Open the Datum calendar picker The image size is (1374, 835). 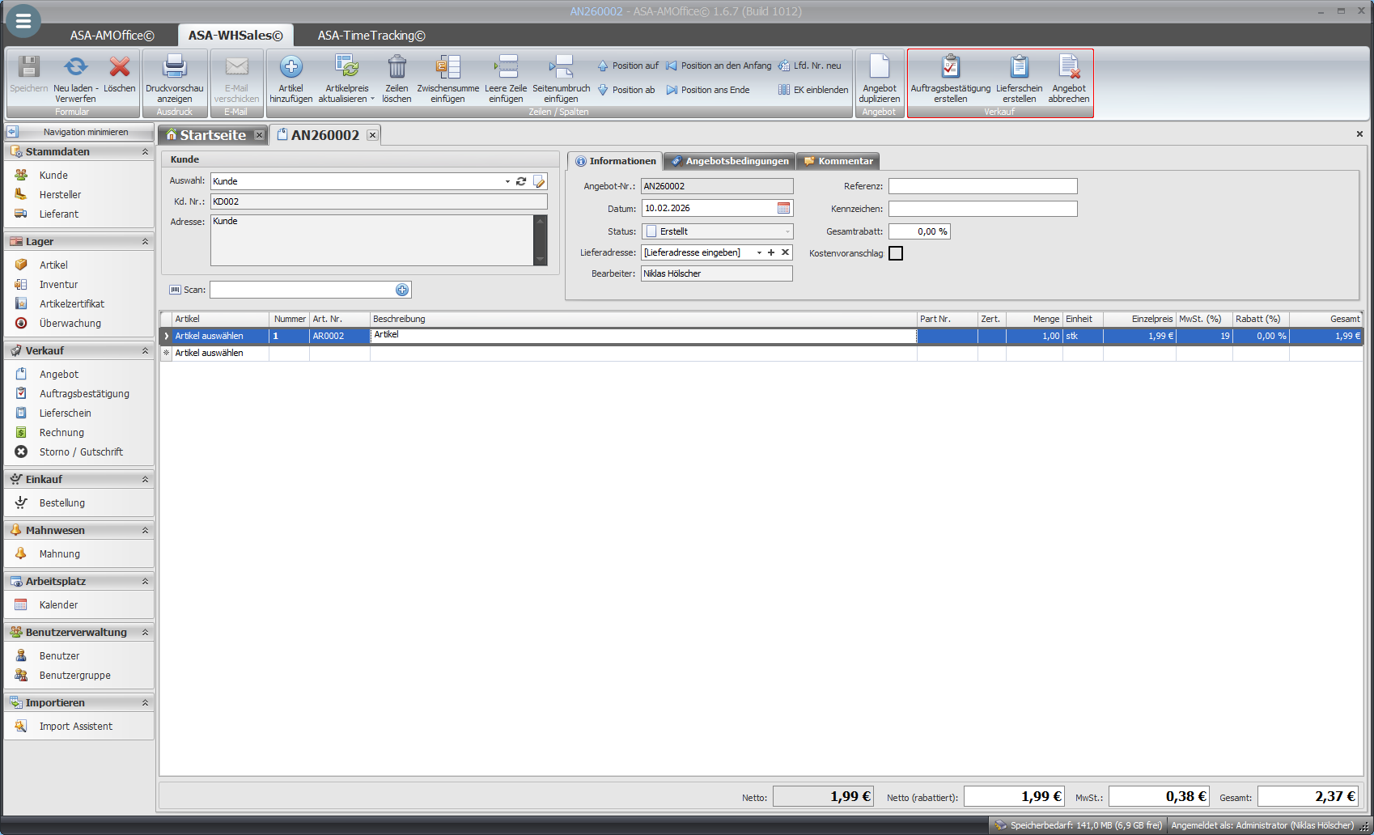point(783,209)
